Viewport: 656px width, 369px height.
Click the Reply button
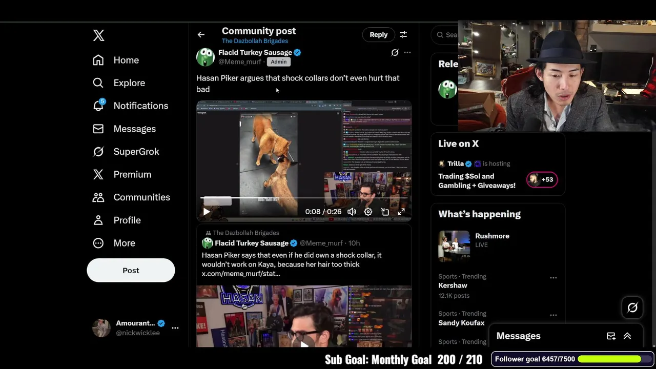pos(379,34)
